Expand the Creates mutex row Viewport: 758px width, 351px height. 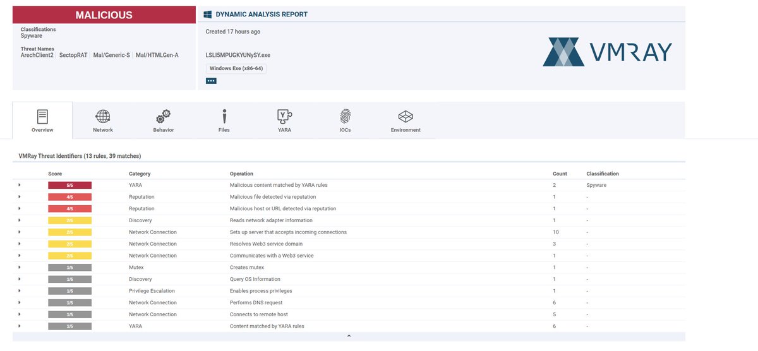(20, 267)
